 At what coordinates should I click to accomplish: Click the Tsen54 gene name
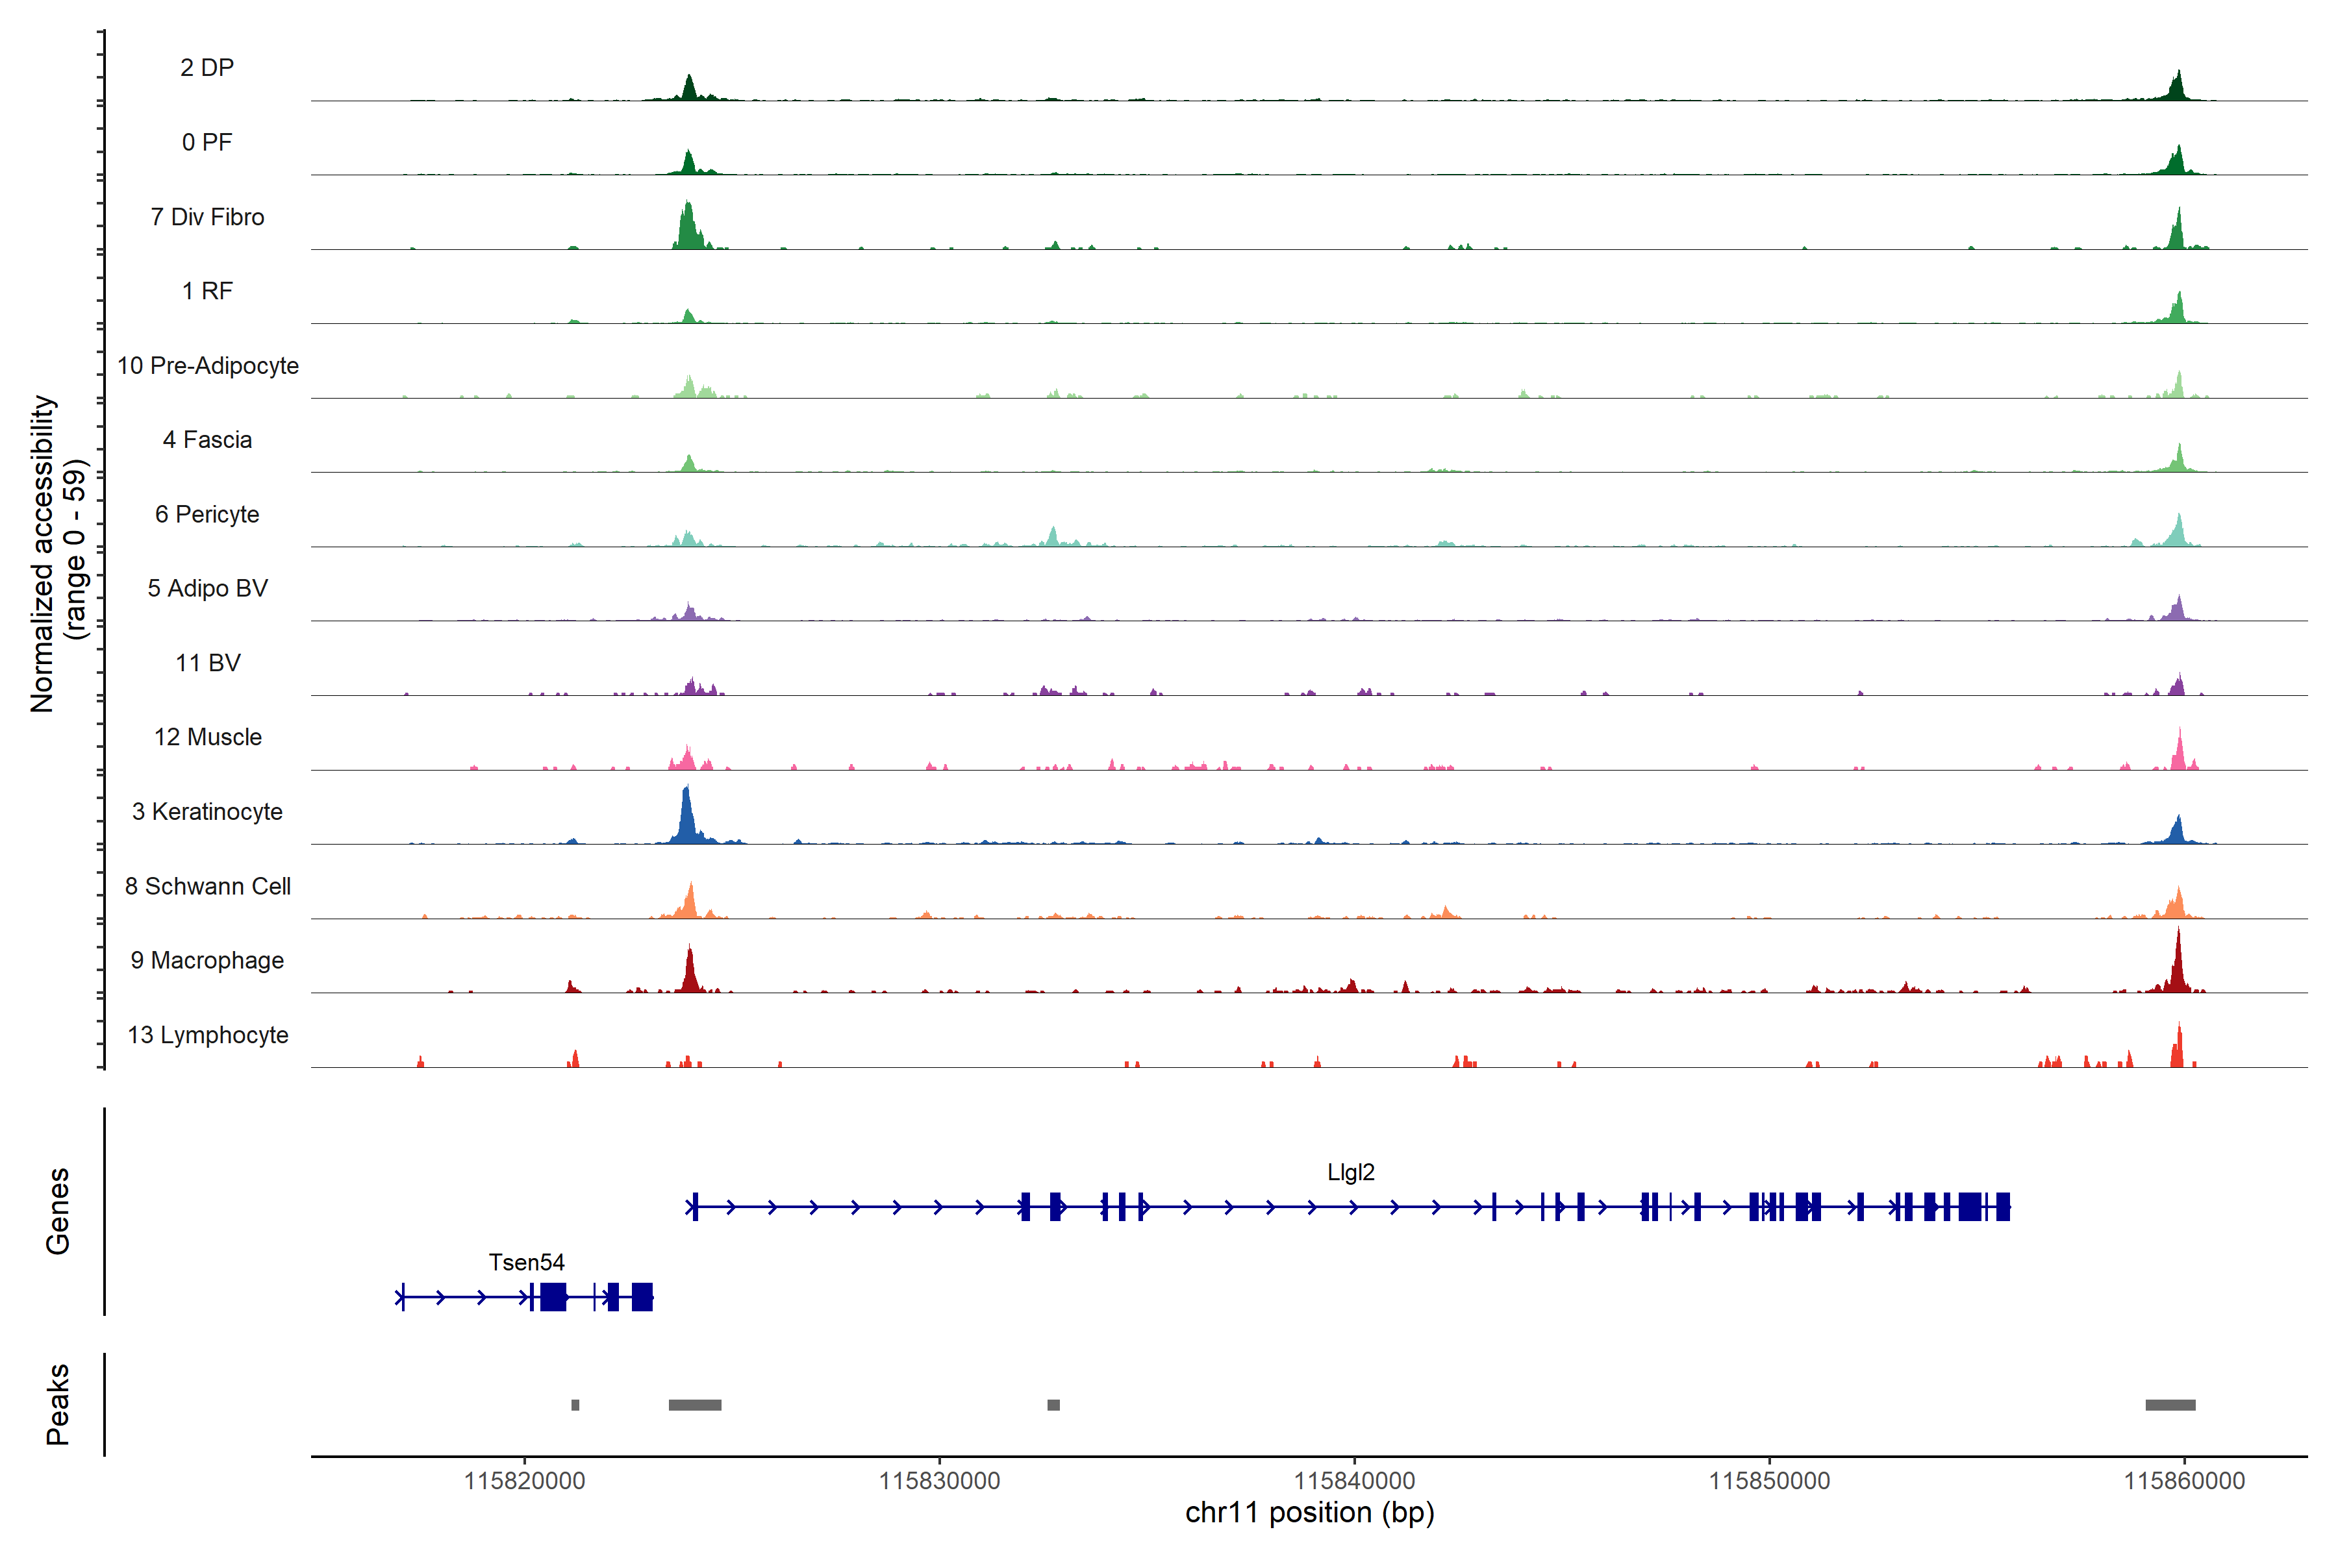click(526, 1263)
